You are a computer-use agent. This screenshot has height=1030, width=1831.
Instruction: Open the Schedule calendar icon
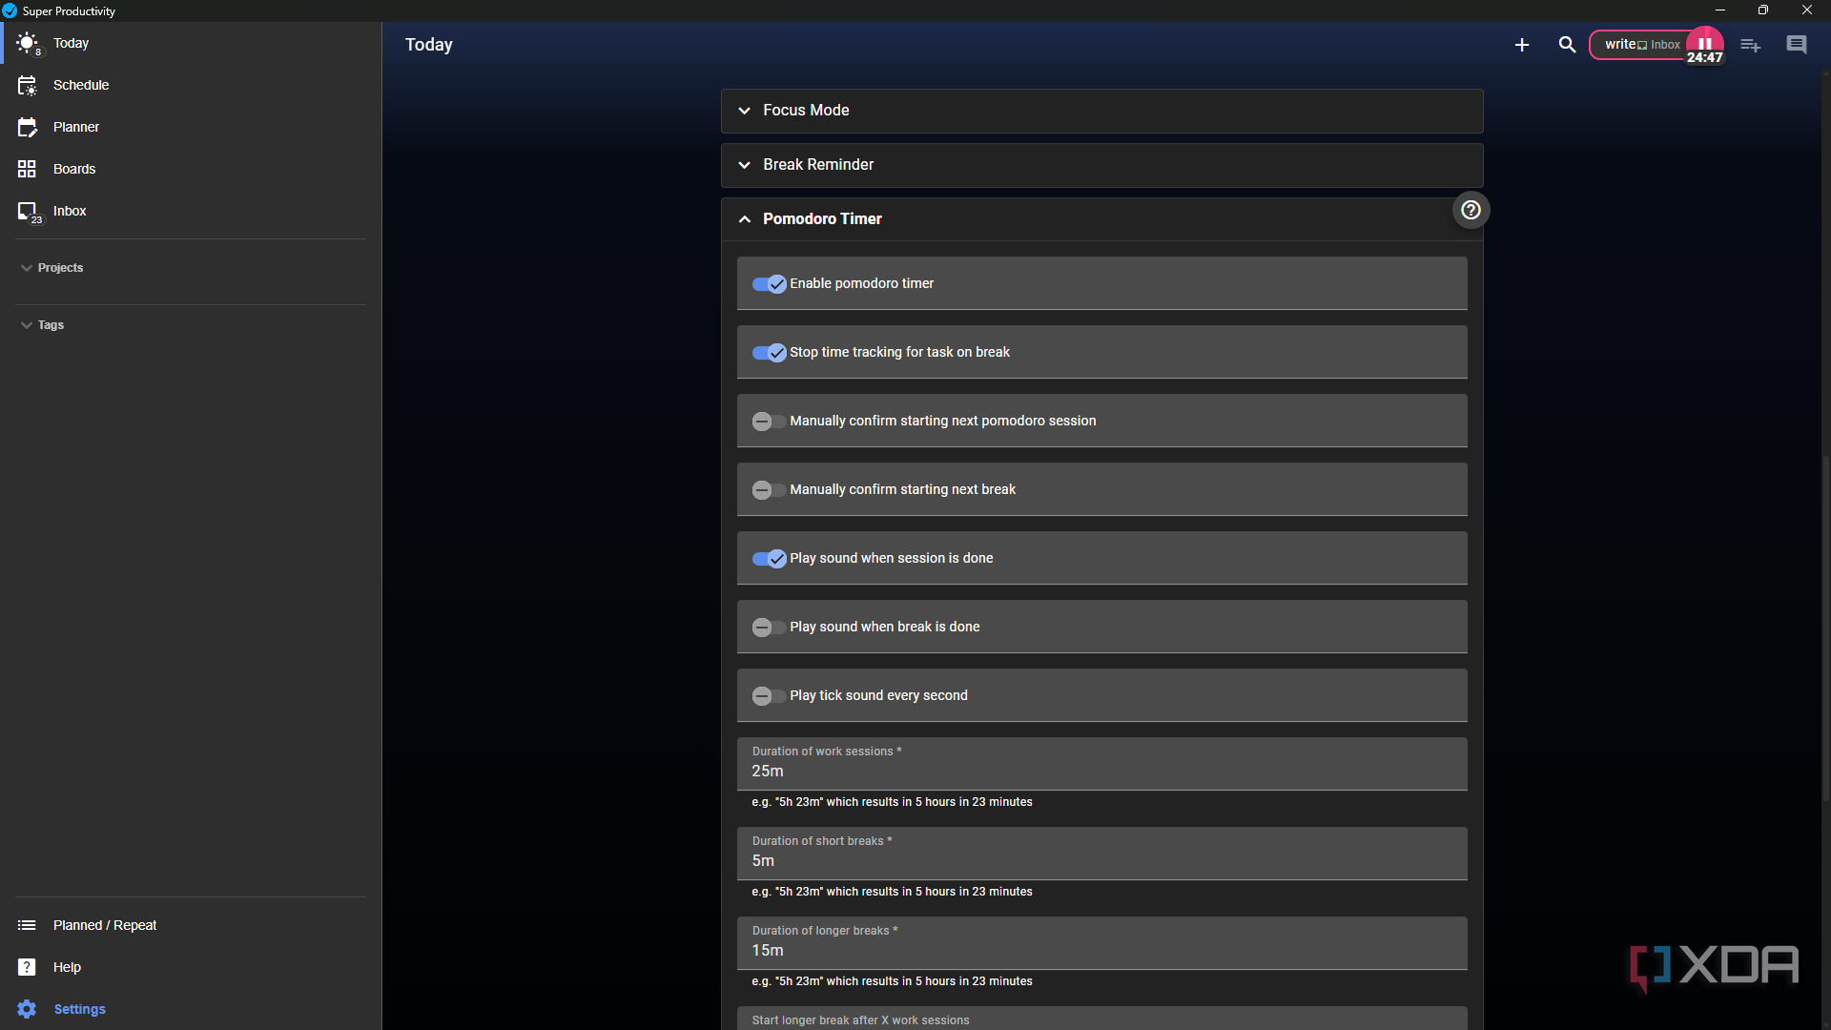27,85
